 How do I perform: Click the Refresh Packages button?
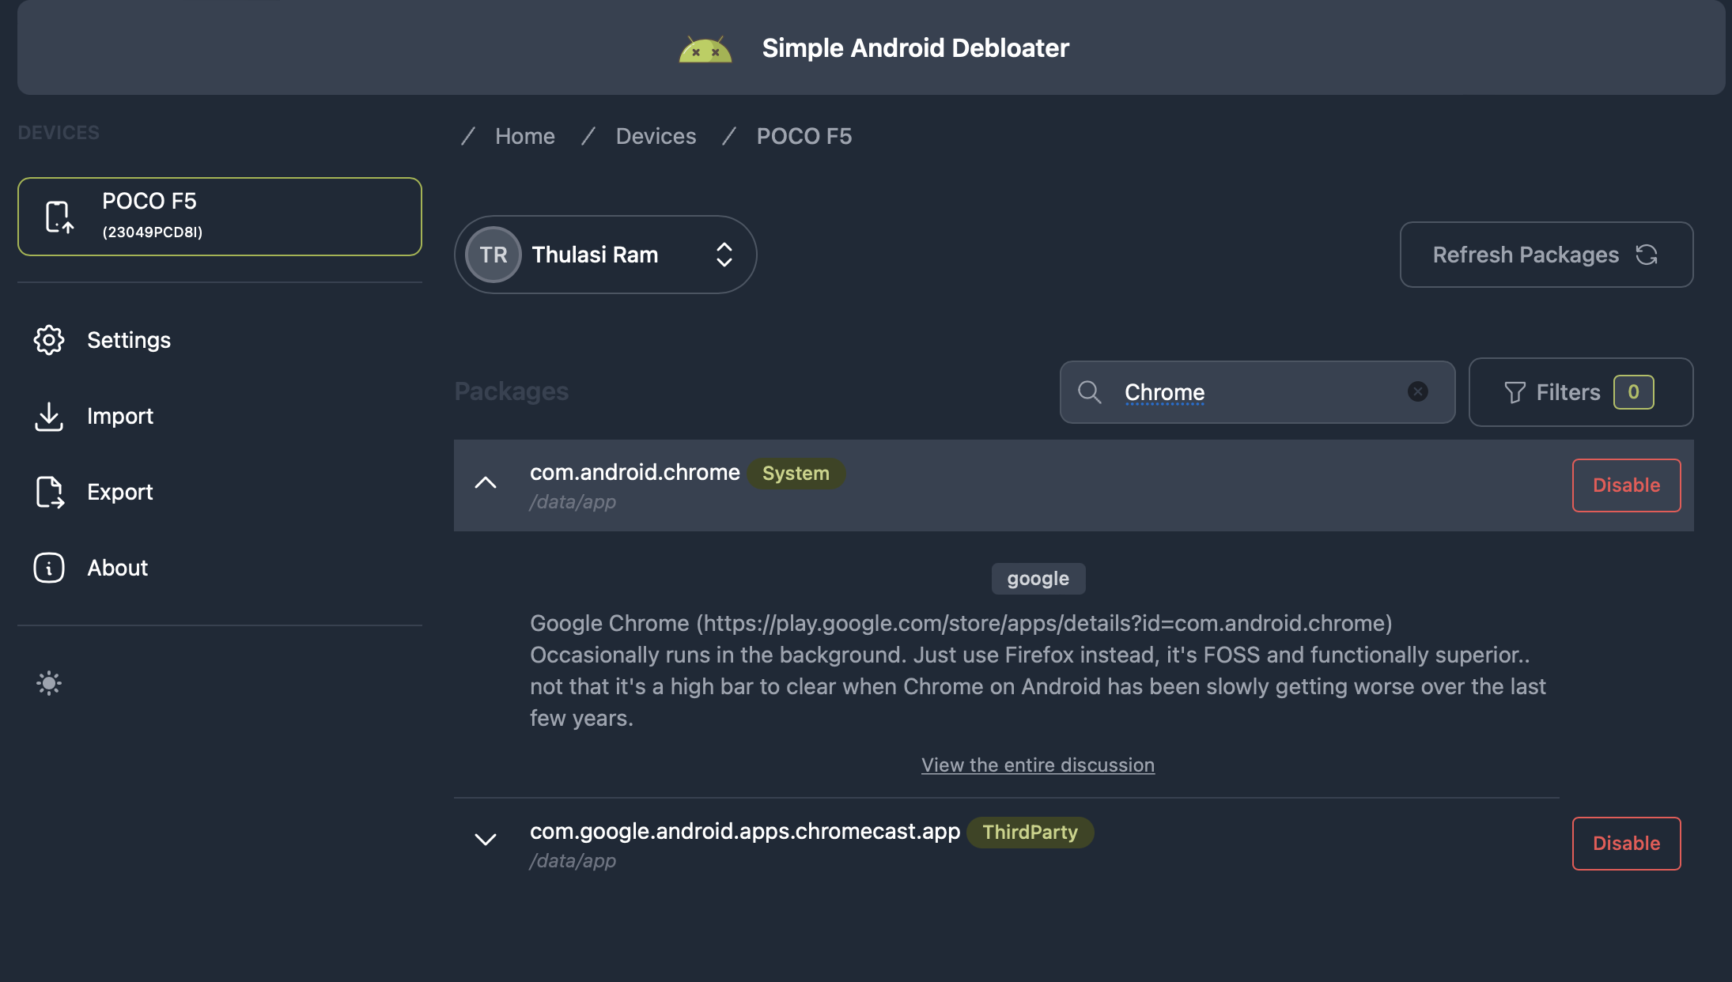(x=1545, y=255)
